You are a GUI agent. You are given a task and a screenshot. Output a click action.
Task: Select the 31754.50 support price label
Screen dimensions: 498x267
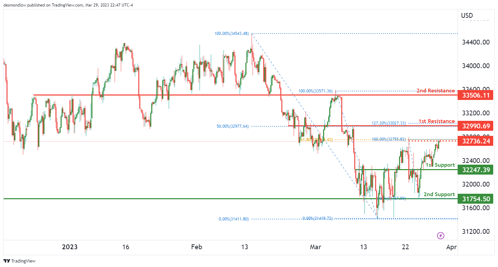476,199
